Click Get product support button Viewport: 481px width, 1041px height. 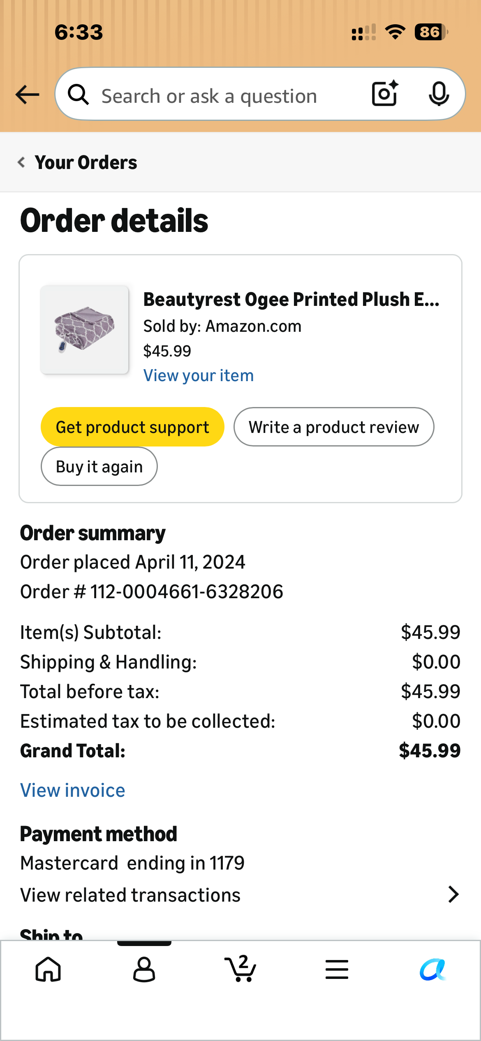pyautogui.click(x=132, y=427)
